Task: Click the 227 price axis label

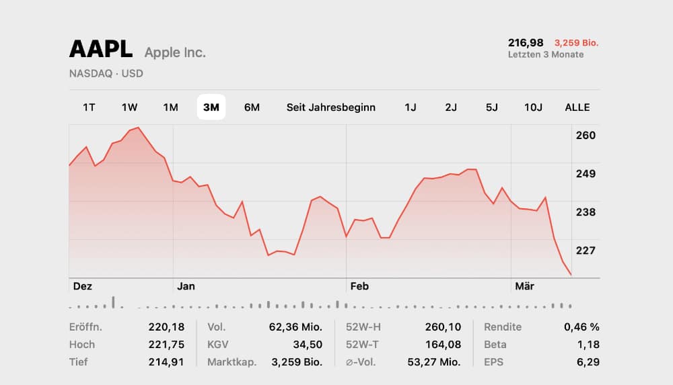Action: pos(586,251)
